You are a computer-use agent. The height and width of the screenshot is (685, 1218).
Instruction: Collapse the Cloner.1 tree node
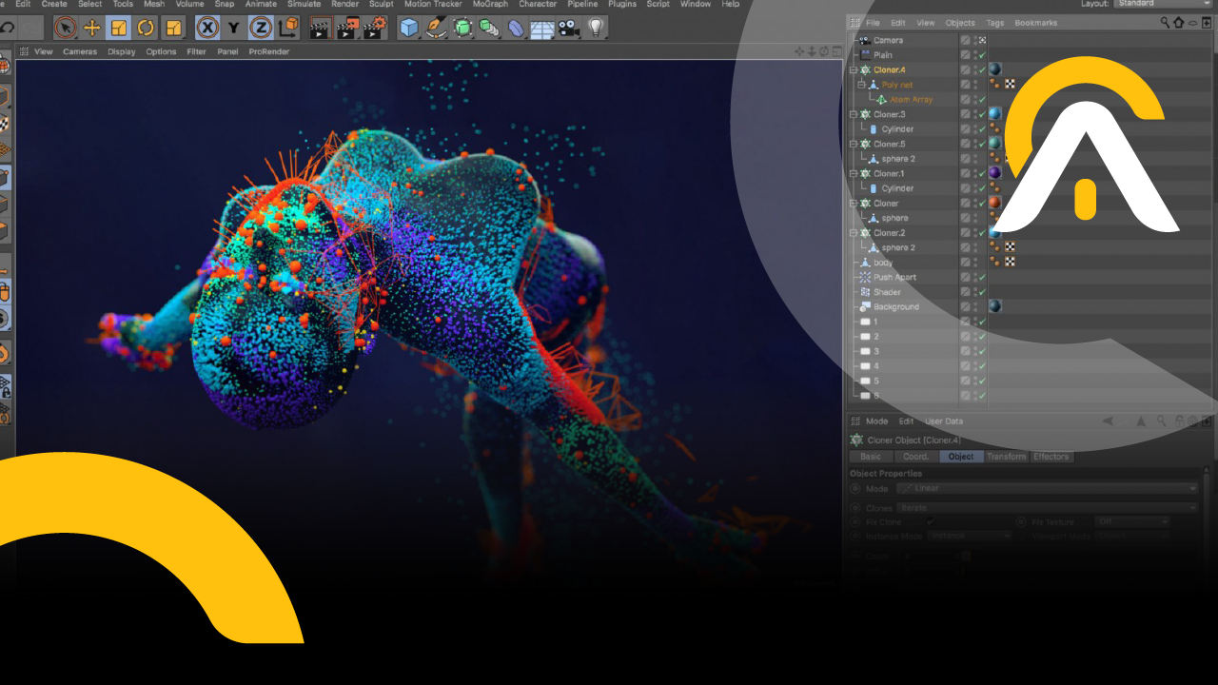pyautogui.click(x=854, y=174)
